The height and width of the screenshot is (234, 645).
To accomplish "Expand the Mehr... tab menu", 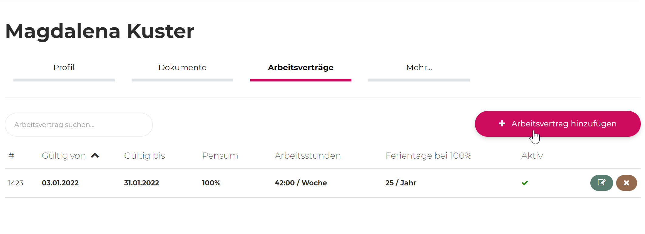I will (419, 67).
